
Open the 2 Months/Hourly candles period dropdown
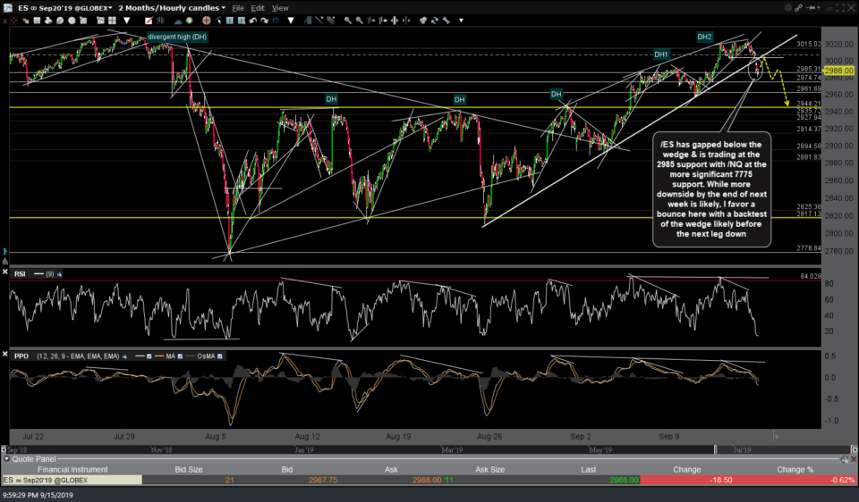pyautogui.click(x=172, y=8)
